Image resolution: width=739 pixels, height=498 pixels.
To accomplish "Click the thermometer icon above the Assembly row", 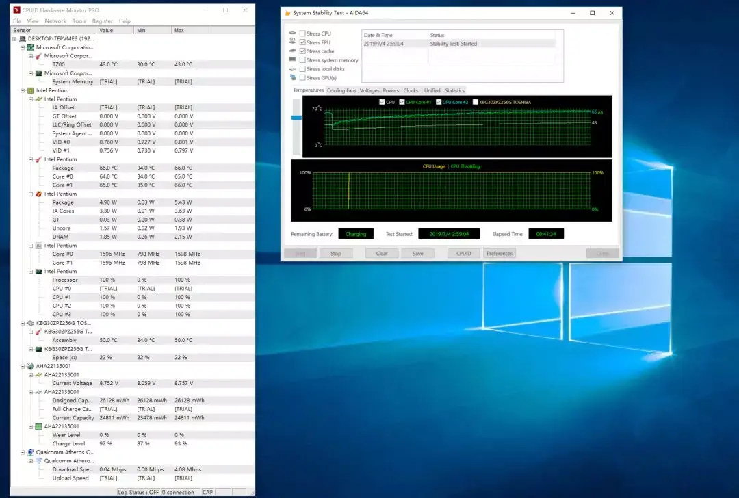I will tap(38, 332).
